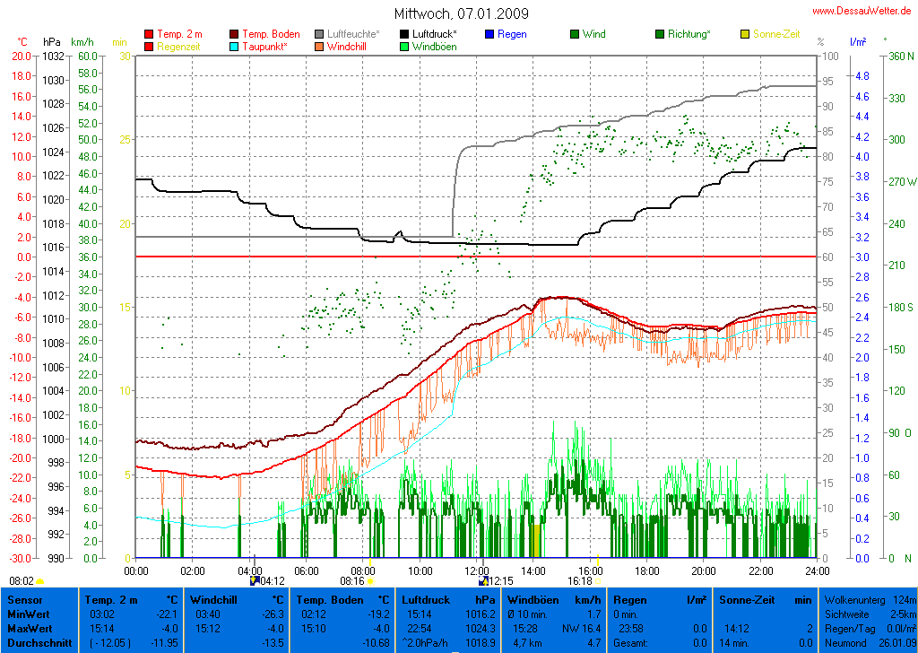Click the green Wind legend square
918x653 pixels.
[574, 35]
